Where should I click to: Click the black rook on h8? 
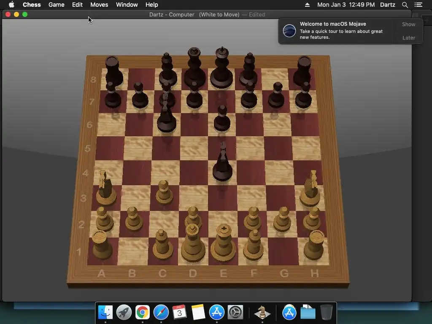pos(302,70)
